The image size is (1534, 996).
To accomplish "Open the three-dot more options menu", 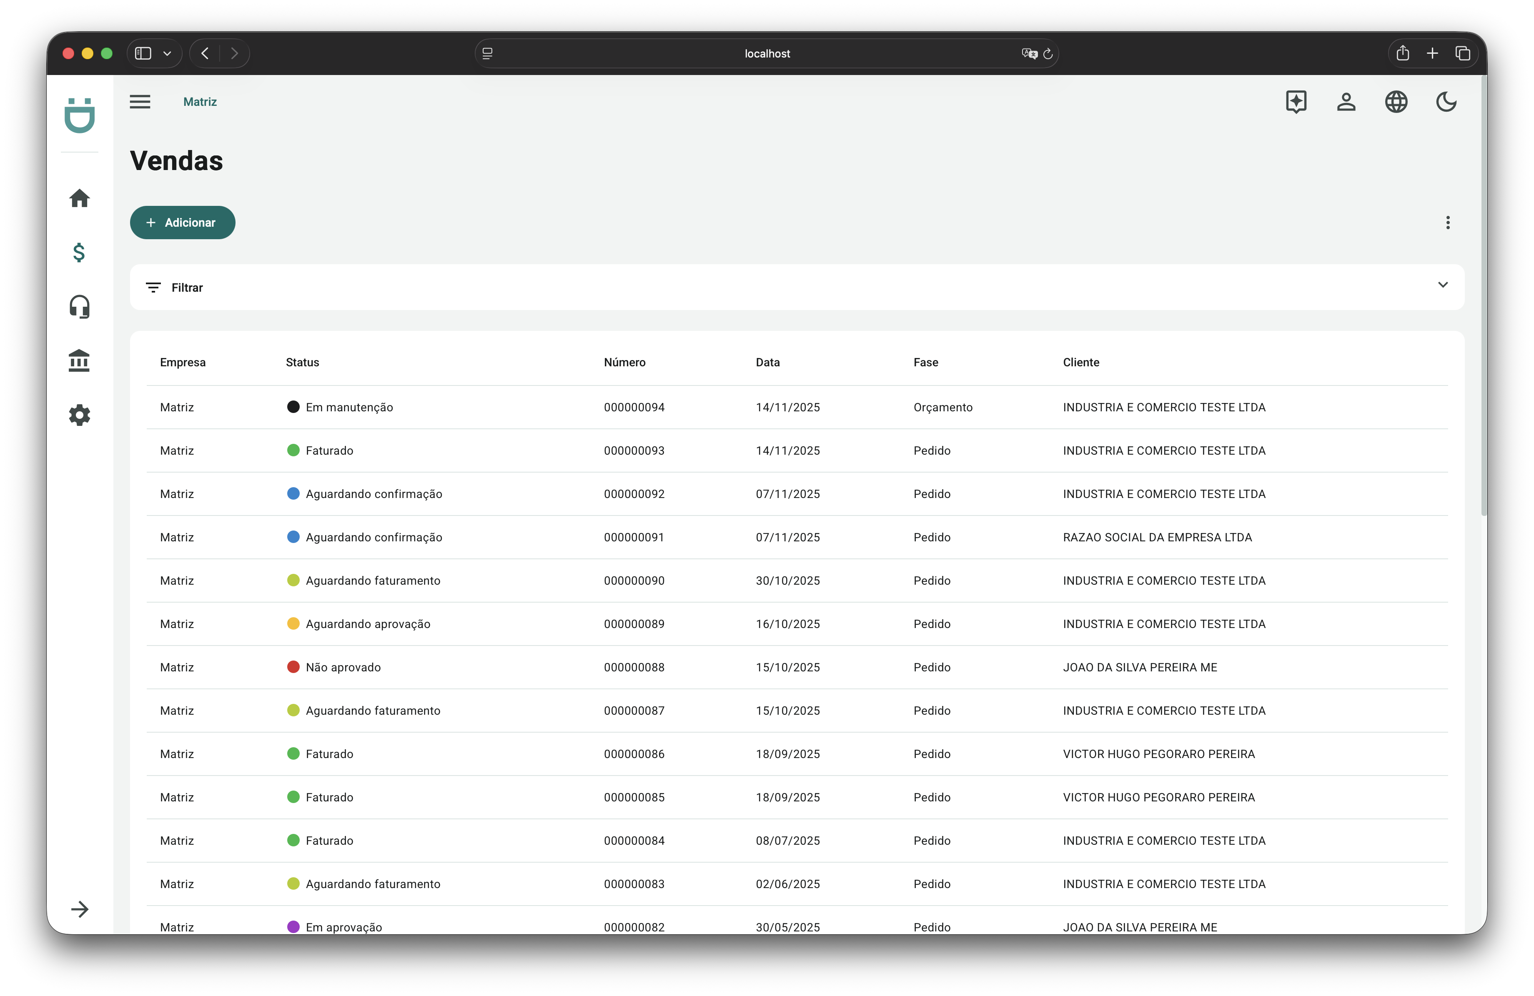I will [1448, 223].
